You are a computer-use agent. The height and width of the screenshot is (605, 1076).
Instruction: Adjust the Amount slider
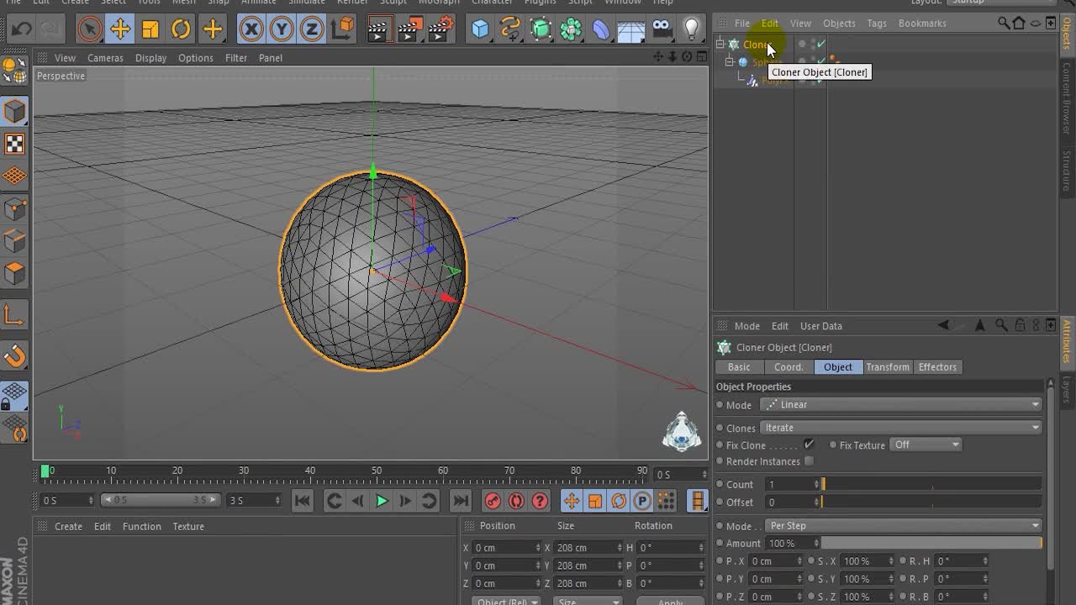[x=931, y=544]
